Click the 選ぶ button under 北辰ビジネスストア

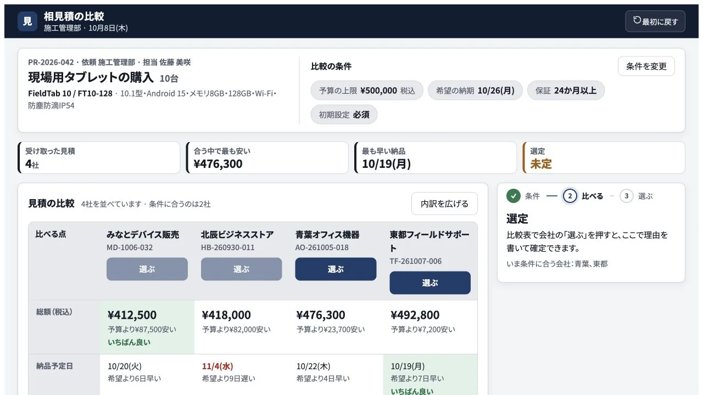click(x=242, y=269)
